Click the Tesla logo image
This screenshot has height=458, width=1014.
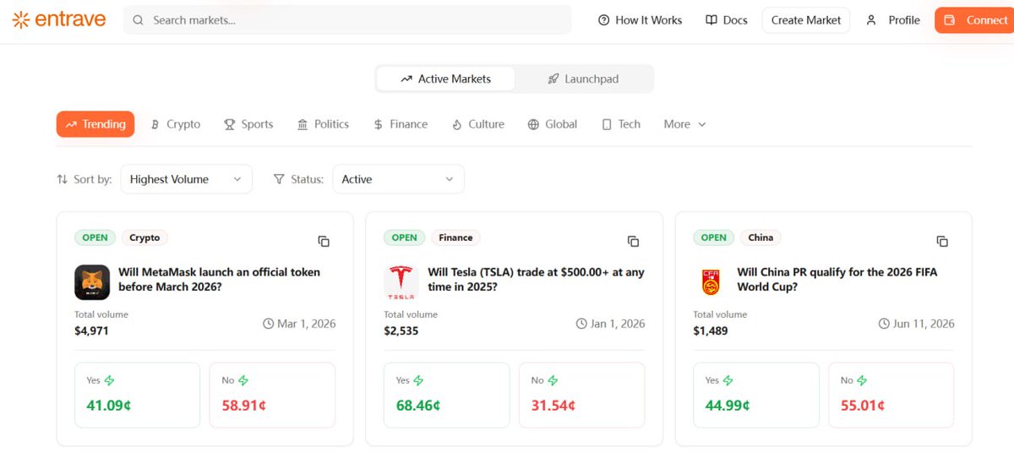click(401, 282)
